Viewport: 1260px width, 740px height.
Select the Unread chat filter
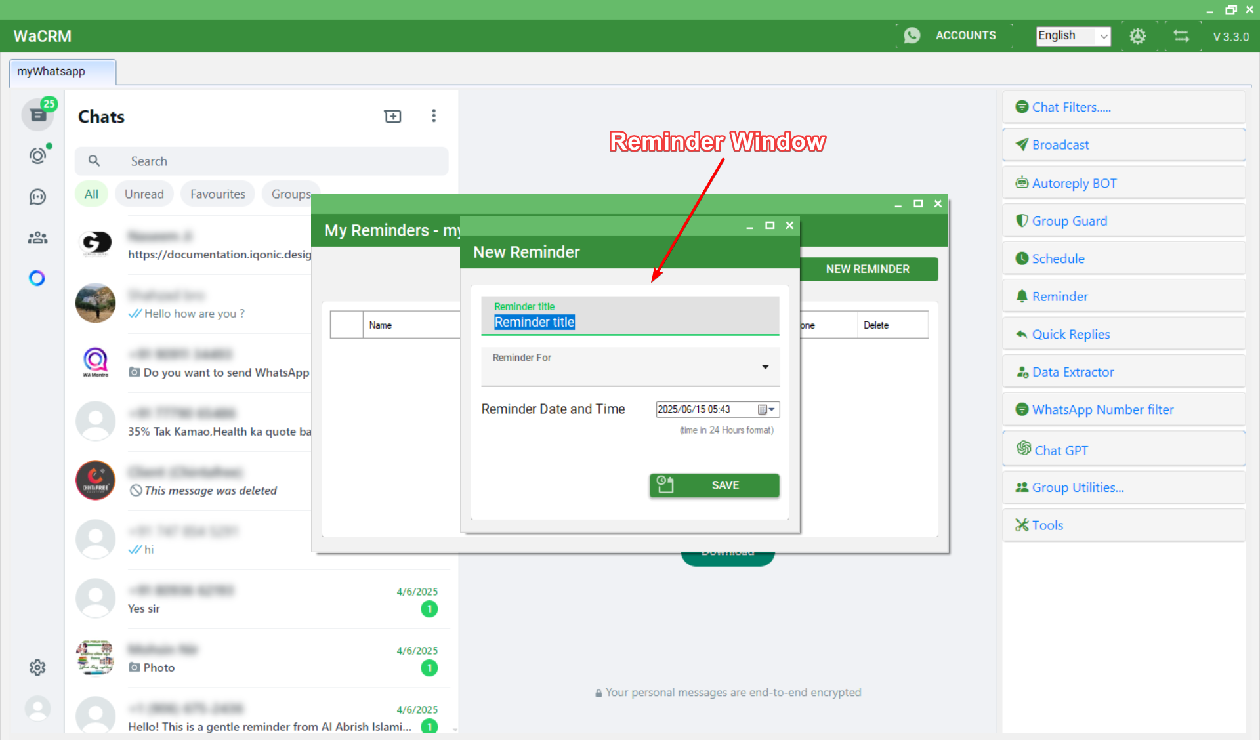pyautogui.click(x=144, y=194)
